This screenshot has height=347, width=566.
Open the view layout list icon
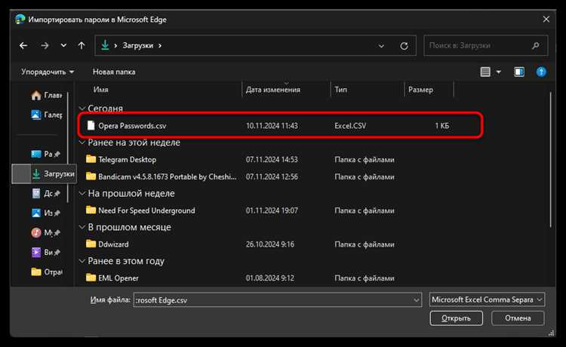coord(485,72)
